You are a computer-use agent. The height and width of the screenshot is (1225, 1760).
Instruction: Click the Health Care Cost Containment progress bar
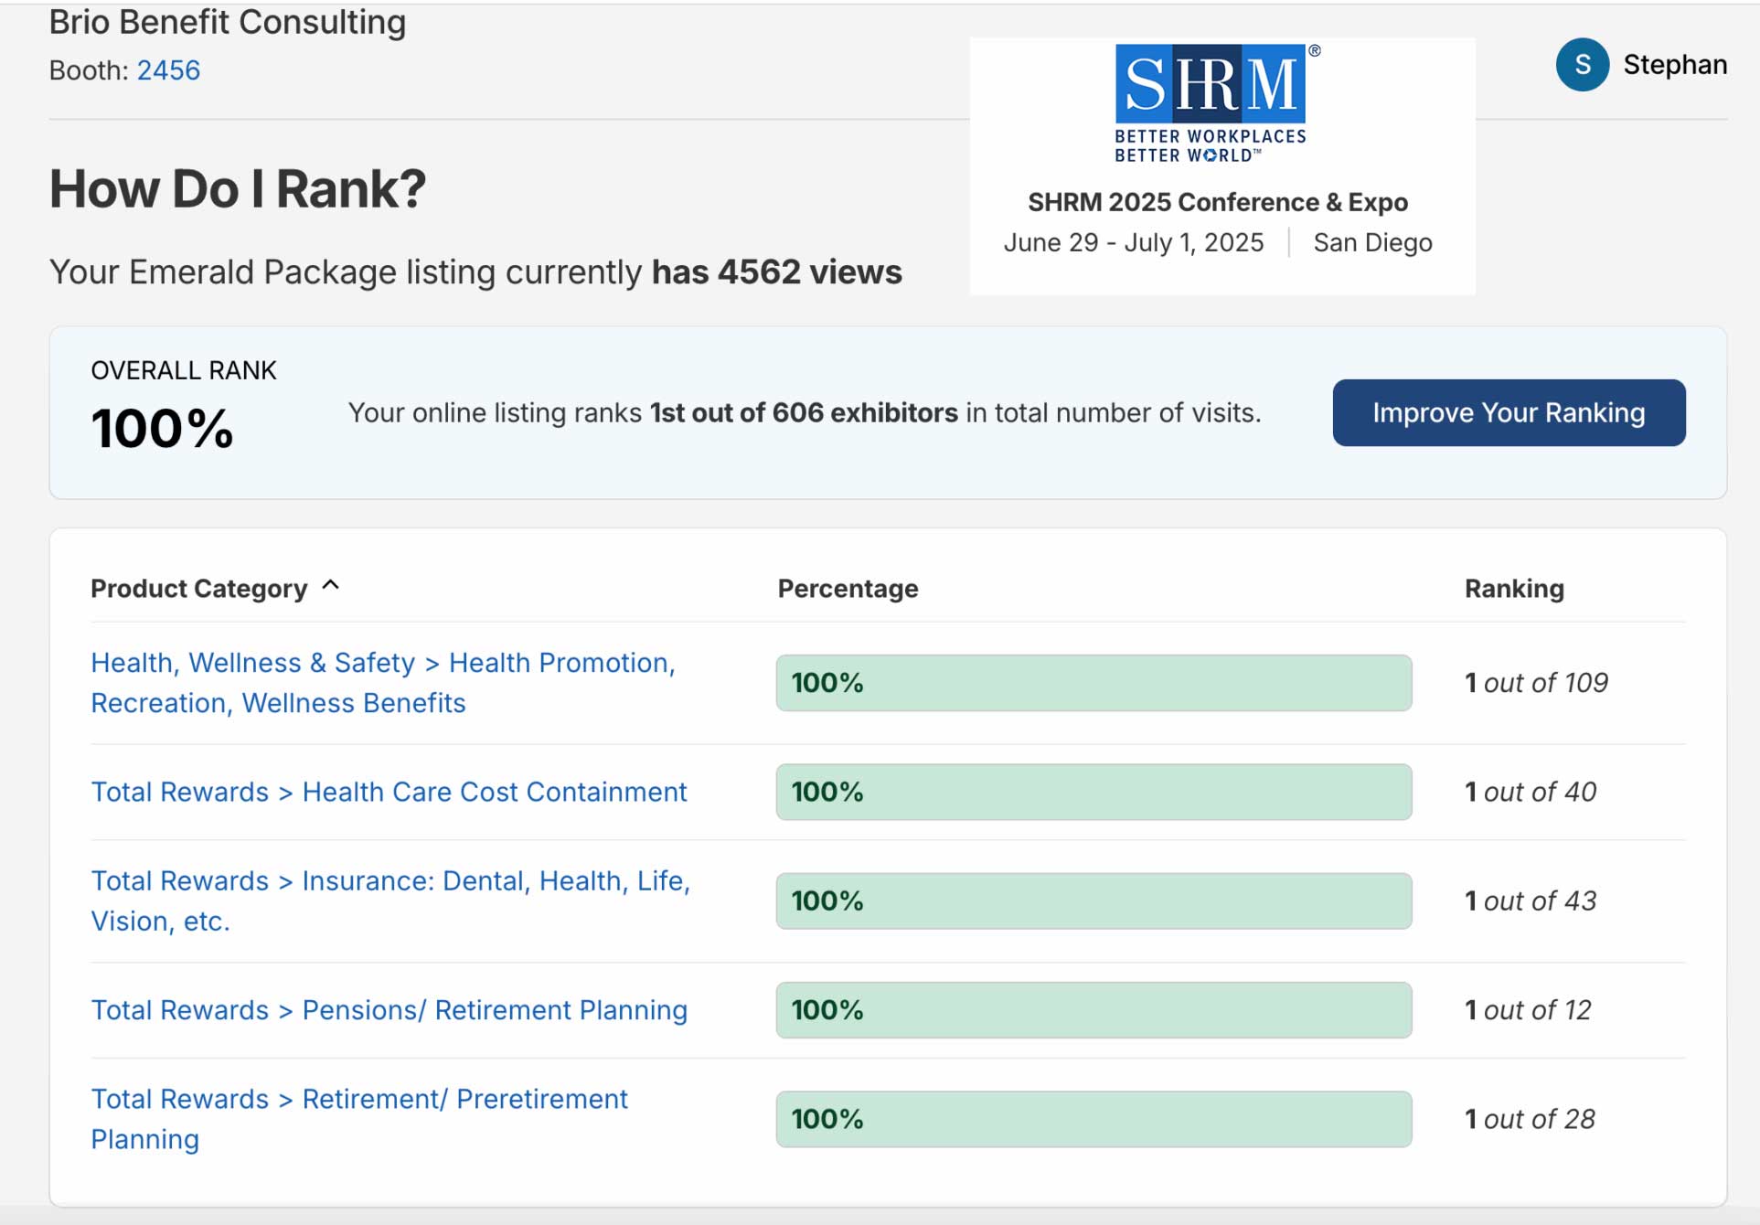click(1093, 792)
